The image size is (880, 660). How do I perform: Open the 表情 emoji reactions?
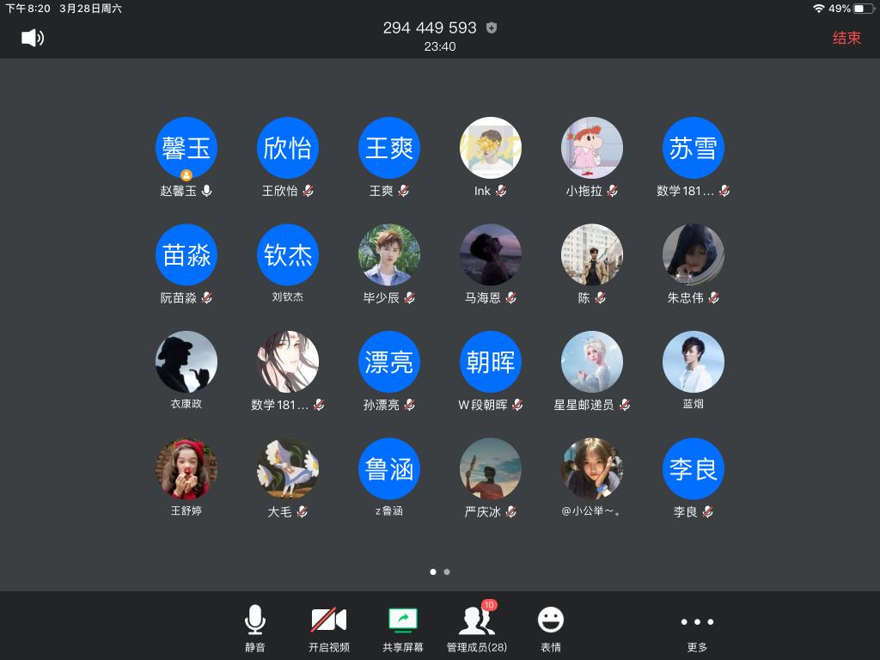coord(550,628)
